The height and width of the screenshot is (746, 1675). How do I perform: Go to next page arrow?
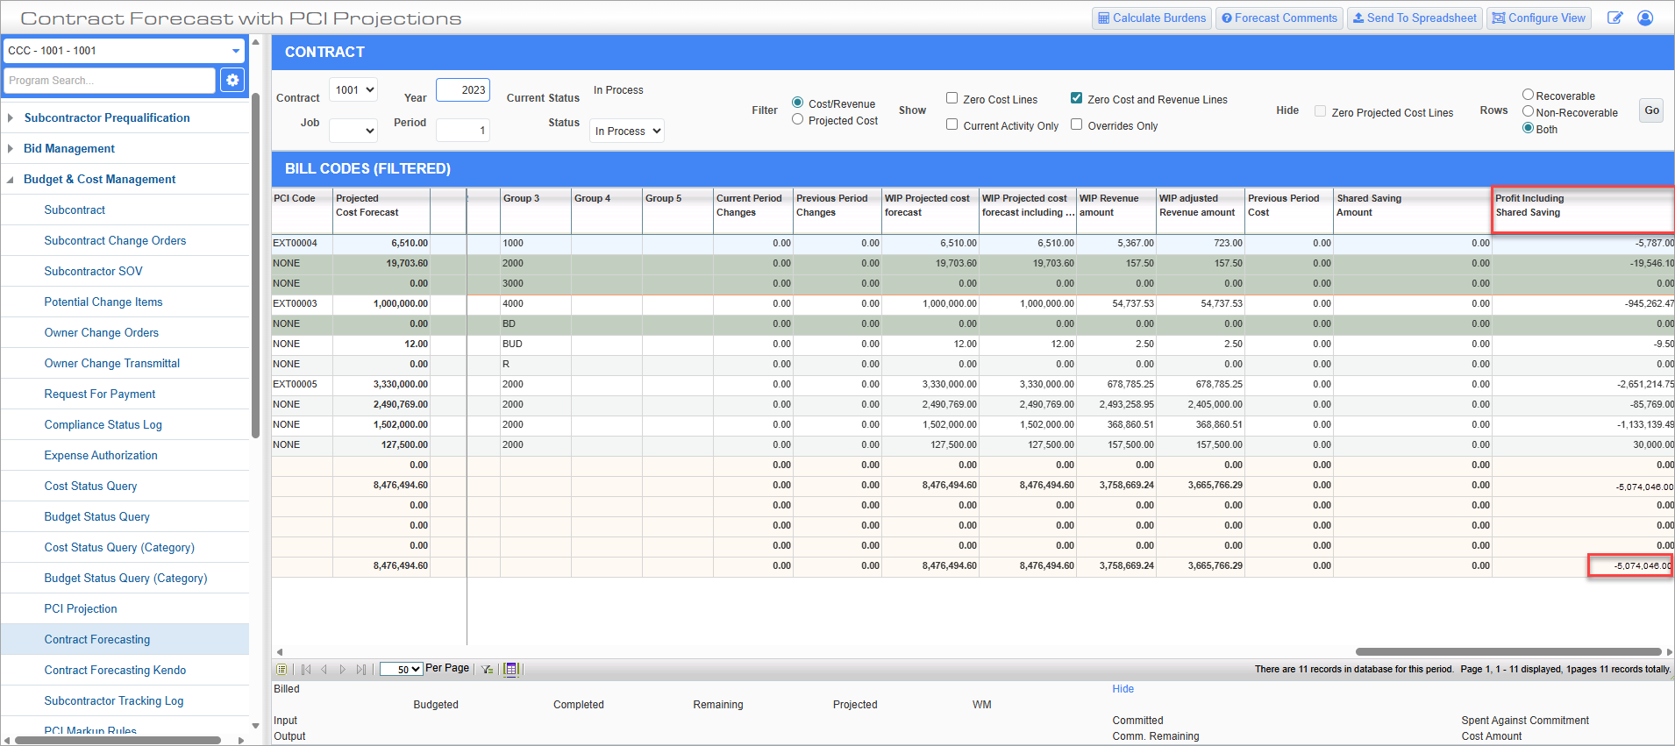[342, 669]
